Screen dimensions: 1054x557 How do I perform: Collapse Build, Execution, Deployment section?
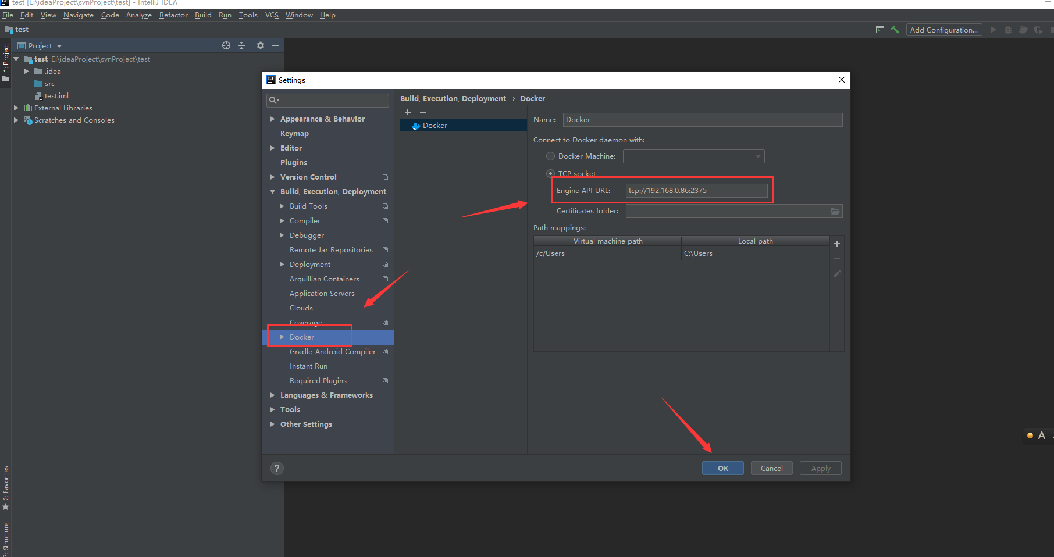coord(272,192)
